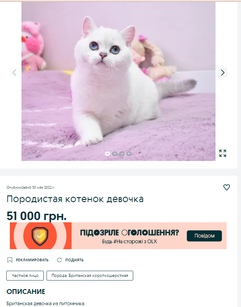
Task: Select the Порода: Британская короткошерстная tag
Action: [90, 276]
